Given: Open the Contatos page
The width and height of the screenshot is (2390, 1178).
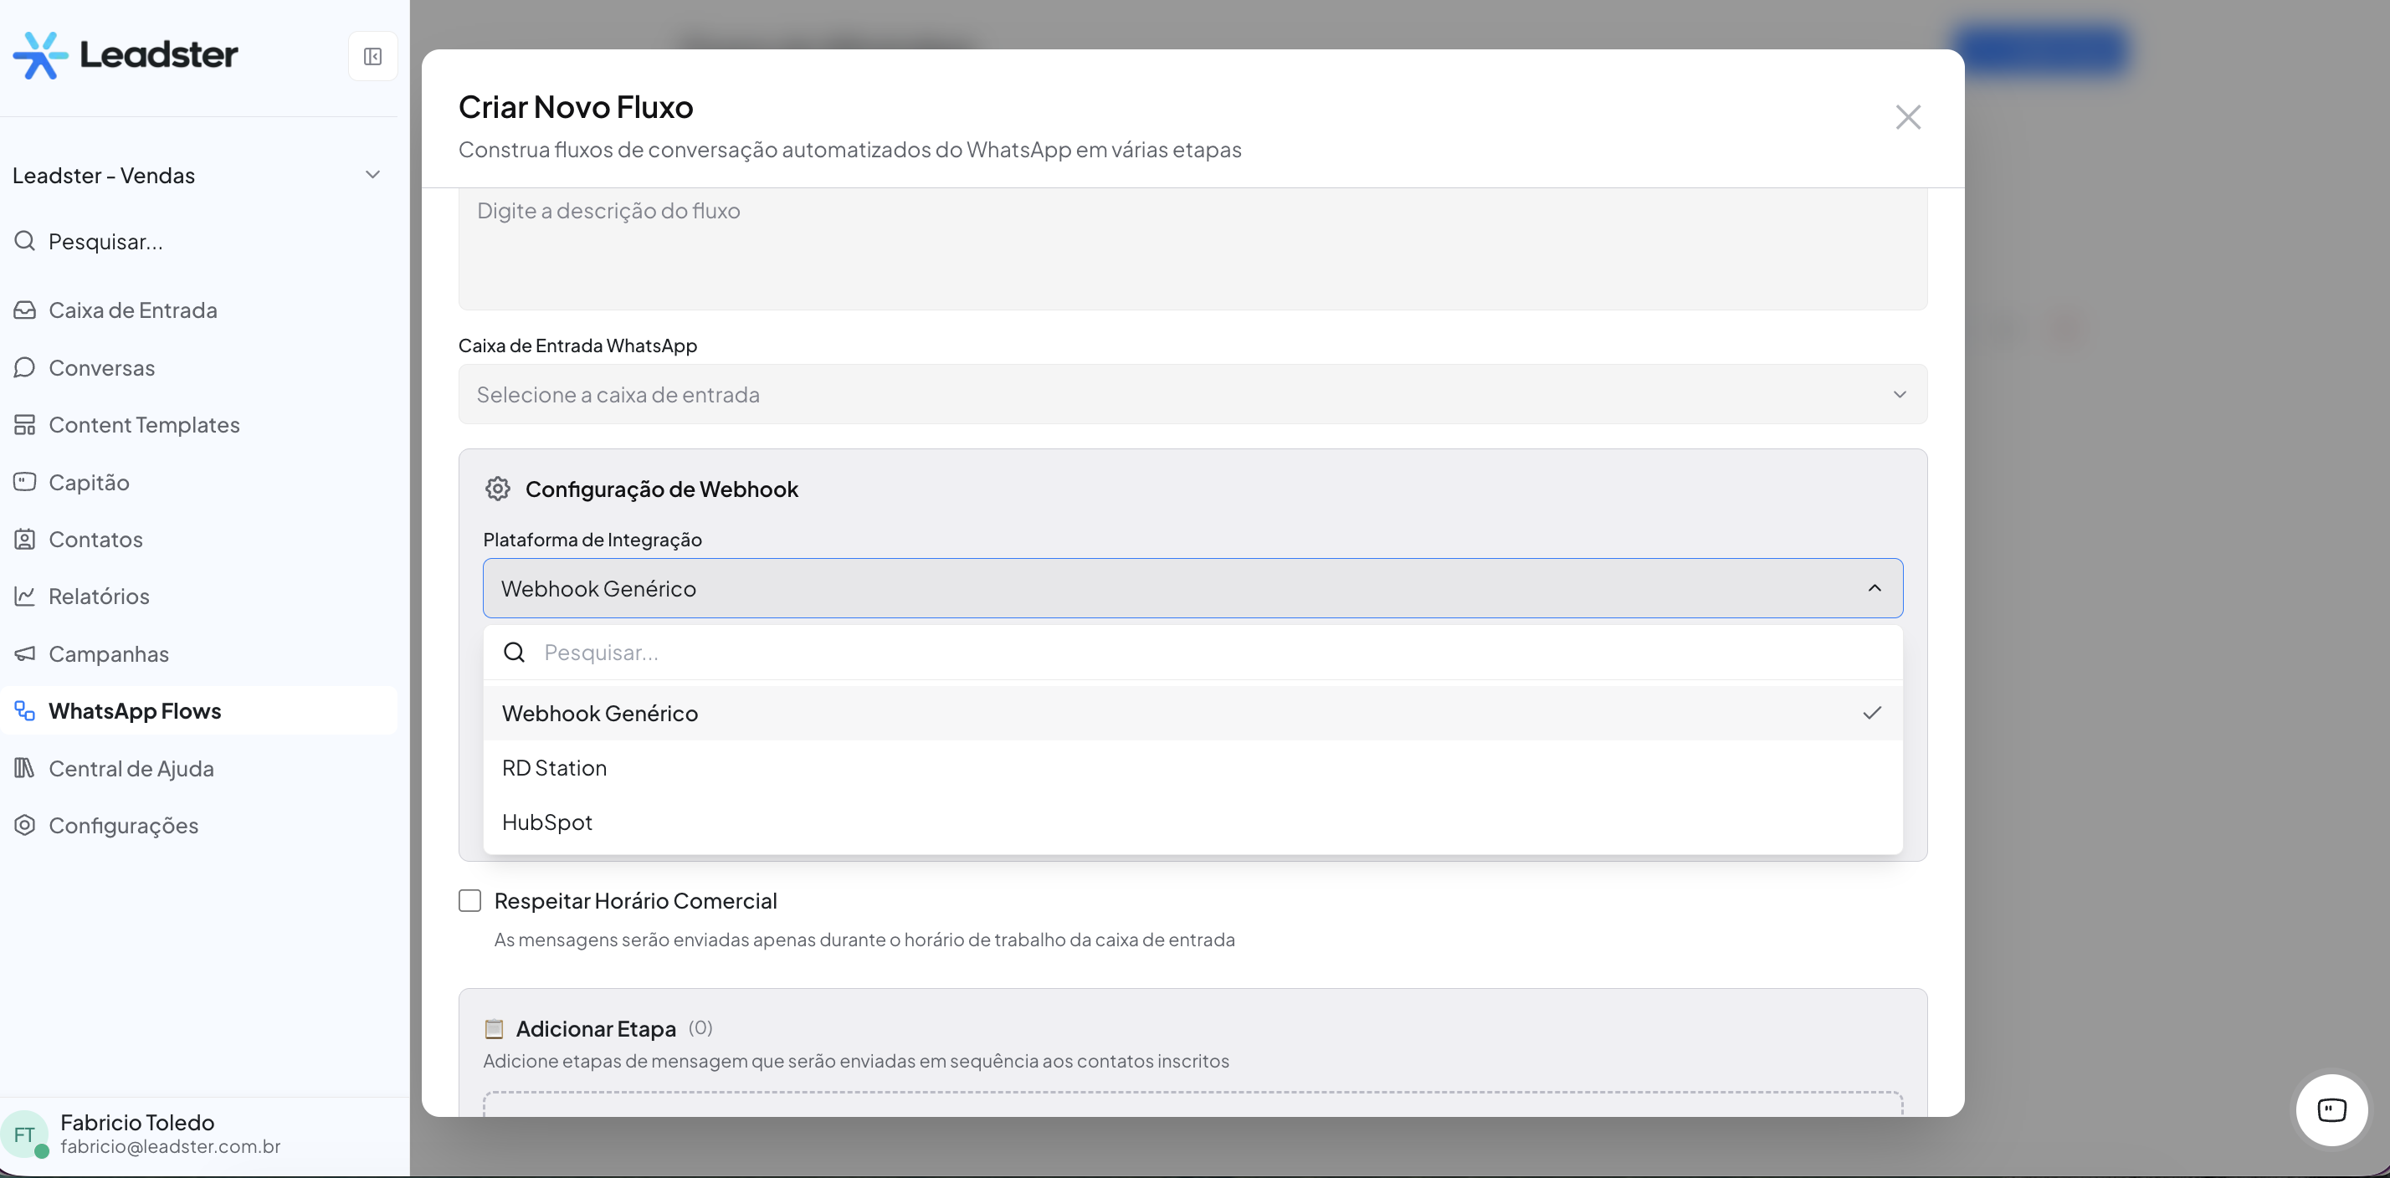Looking at the screenshot, I should click(x=95, y=539).
